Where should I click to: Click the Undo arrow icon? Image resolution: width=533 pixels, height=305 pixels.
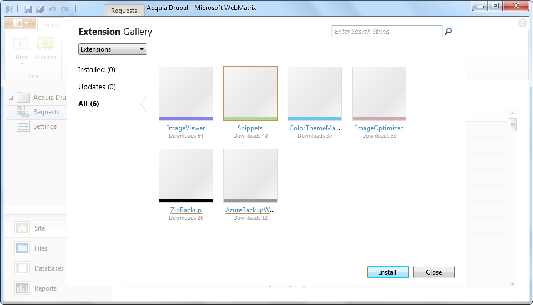click(52, 9)
